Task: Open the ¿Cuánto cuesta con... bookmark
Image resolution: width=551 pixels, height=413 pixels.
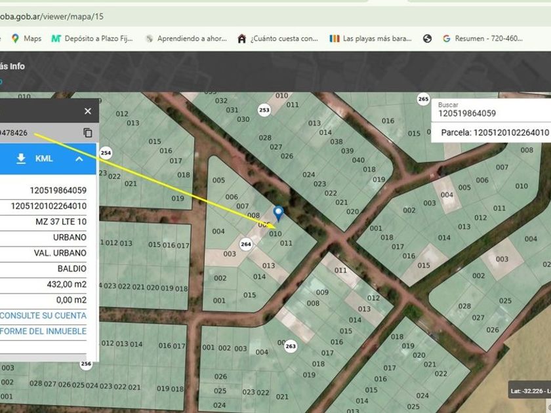Action: click(x=278, y=39)
